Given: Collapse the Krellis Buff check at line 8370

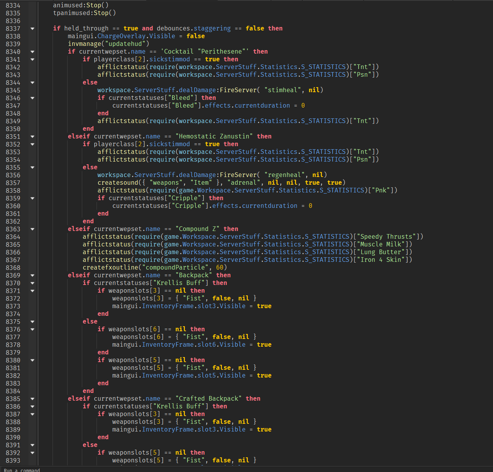Looking at the screenshot, I should click(32, 283).
